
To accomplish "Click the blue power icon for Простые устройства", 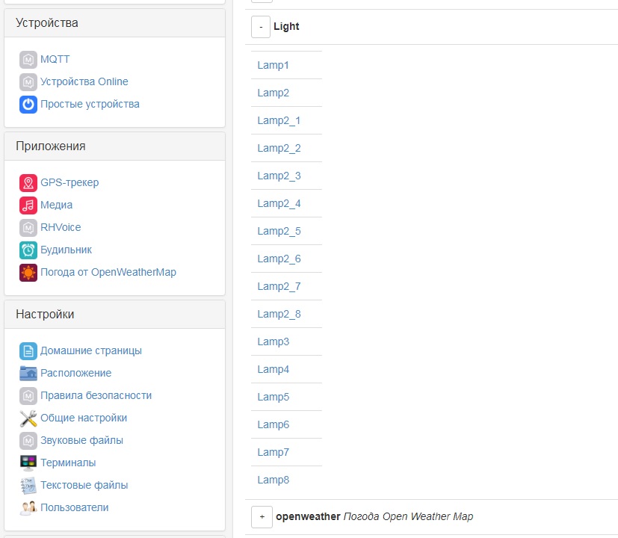I will [x=28, y=105].
